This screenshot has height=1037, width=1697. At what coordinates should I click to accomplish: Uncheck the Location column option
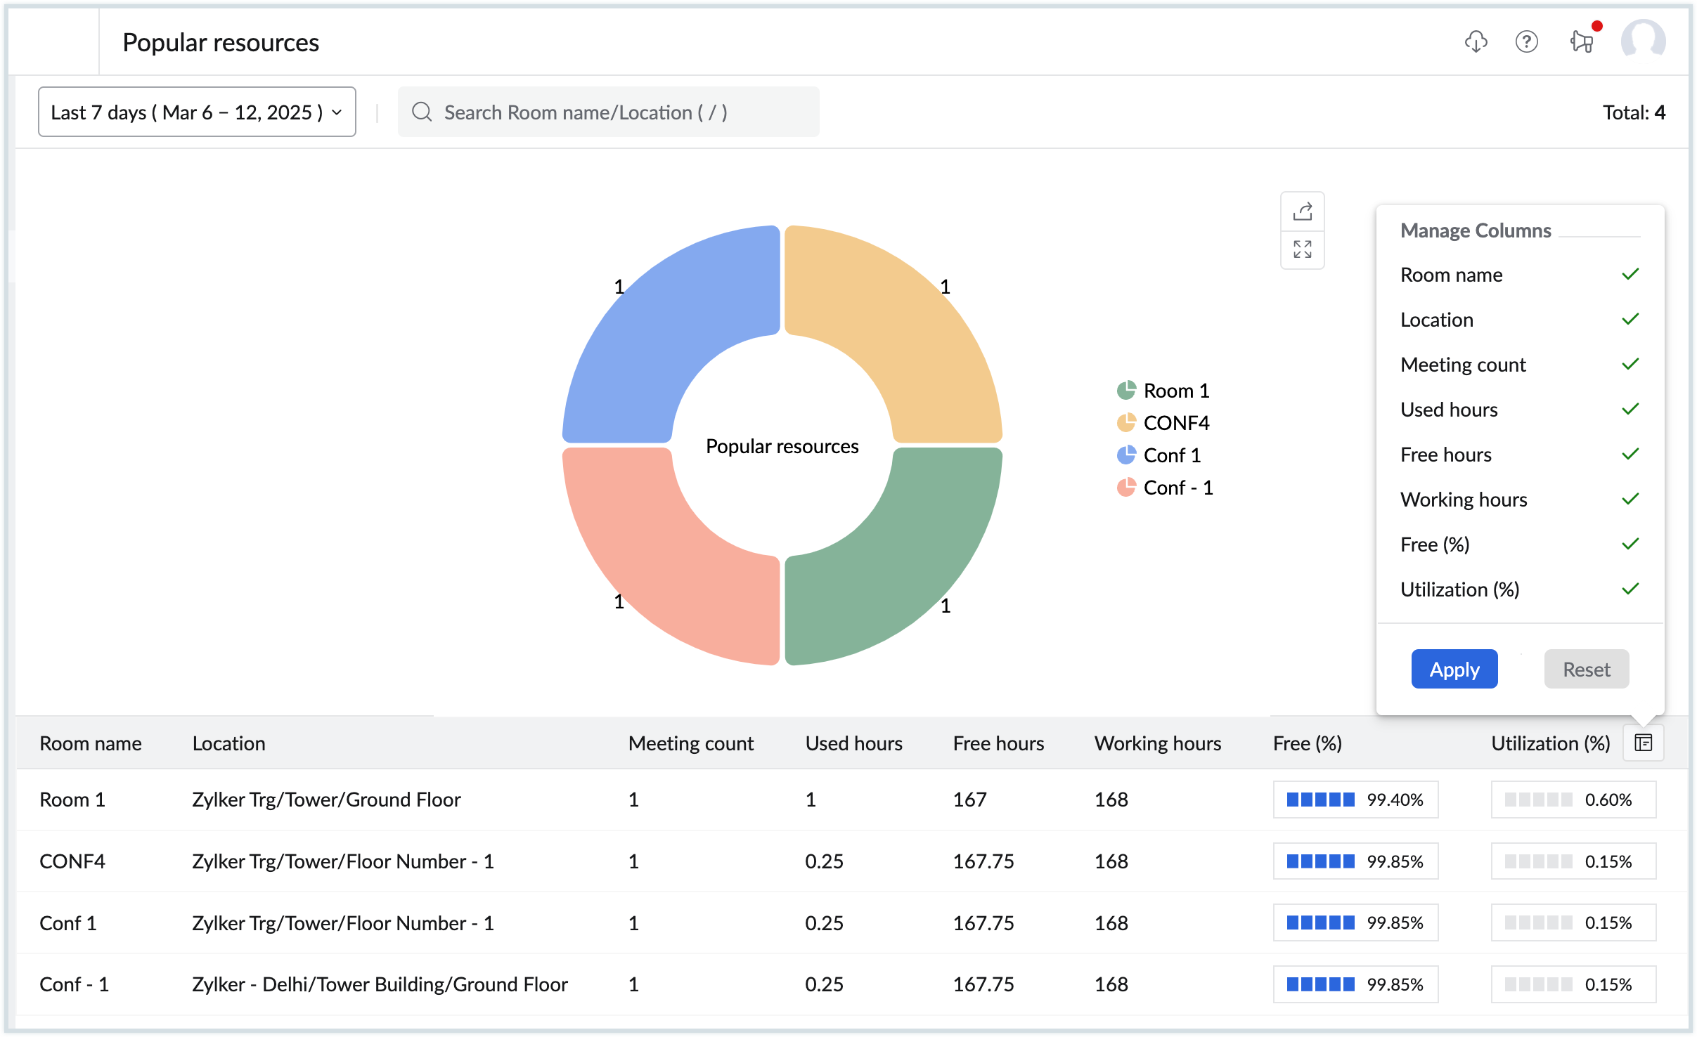pos(1630,320)
